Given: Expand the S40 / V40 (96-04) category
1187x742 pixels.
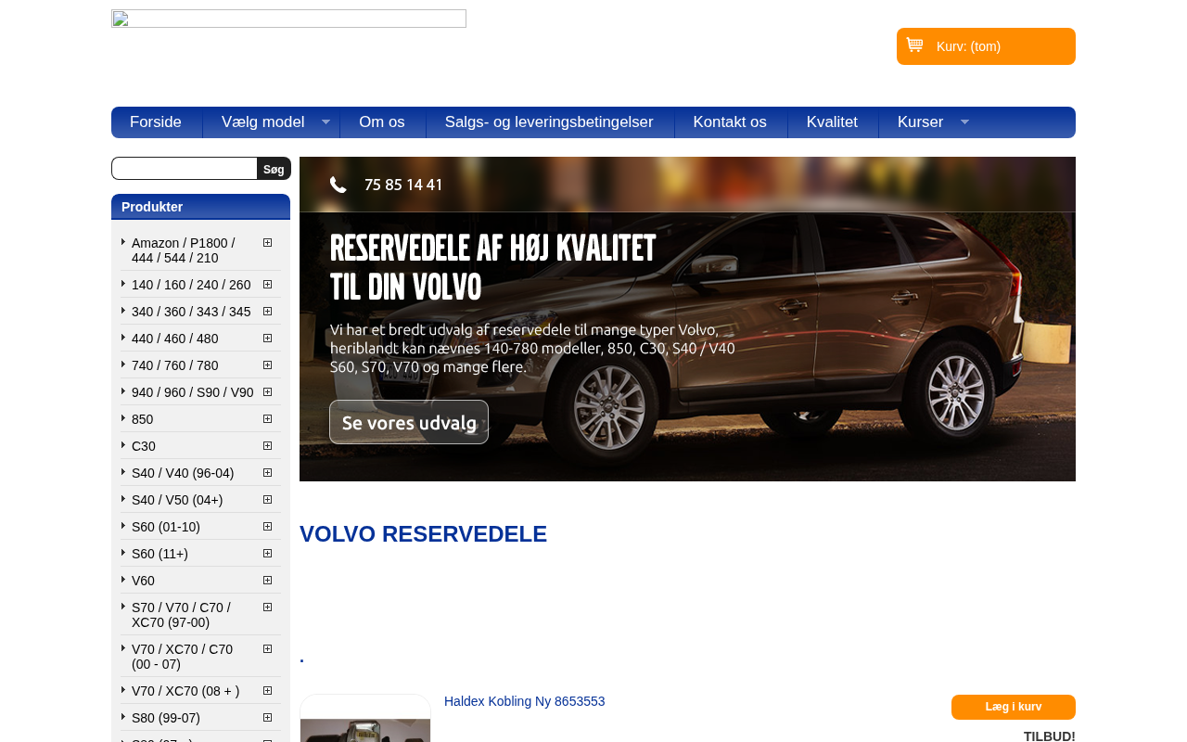Looking at the screenshot, I should (x=267, y=473).
